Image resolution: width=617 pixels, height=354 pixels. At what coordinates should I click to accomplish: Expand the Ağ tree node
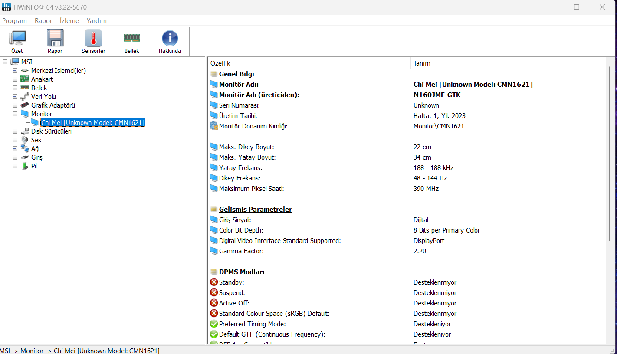tap(15, 149)
